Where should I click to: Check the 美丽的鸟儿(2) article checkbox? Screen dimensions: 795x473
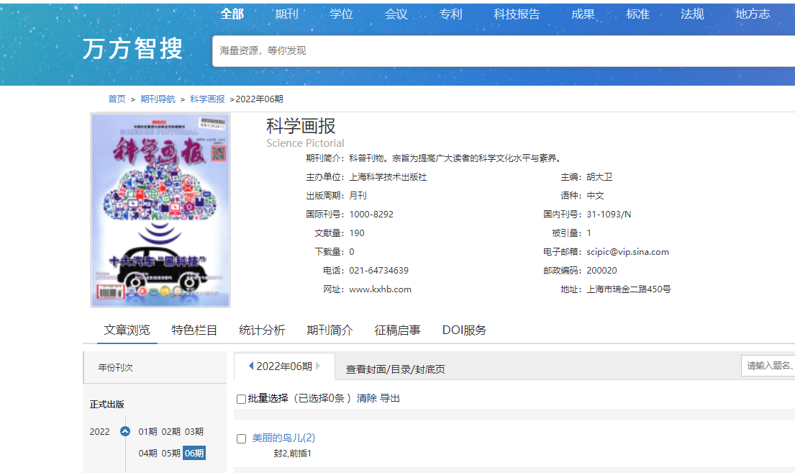[242, 438]
